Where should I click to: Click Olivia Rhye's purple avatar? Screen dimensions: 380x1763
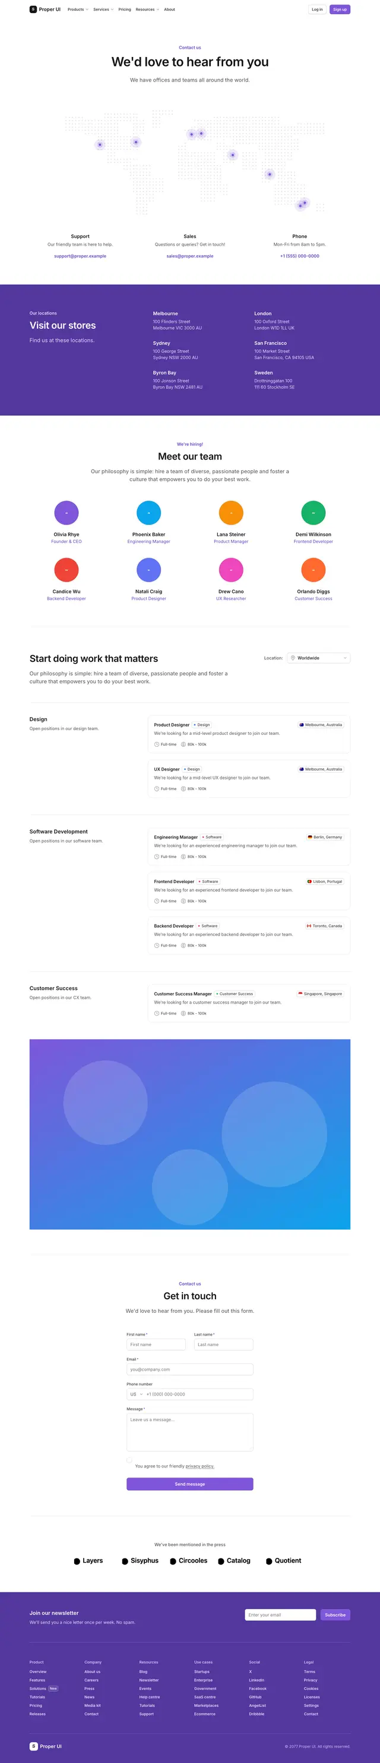[x=66, y=513]
